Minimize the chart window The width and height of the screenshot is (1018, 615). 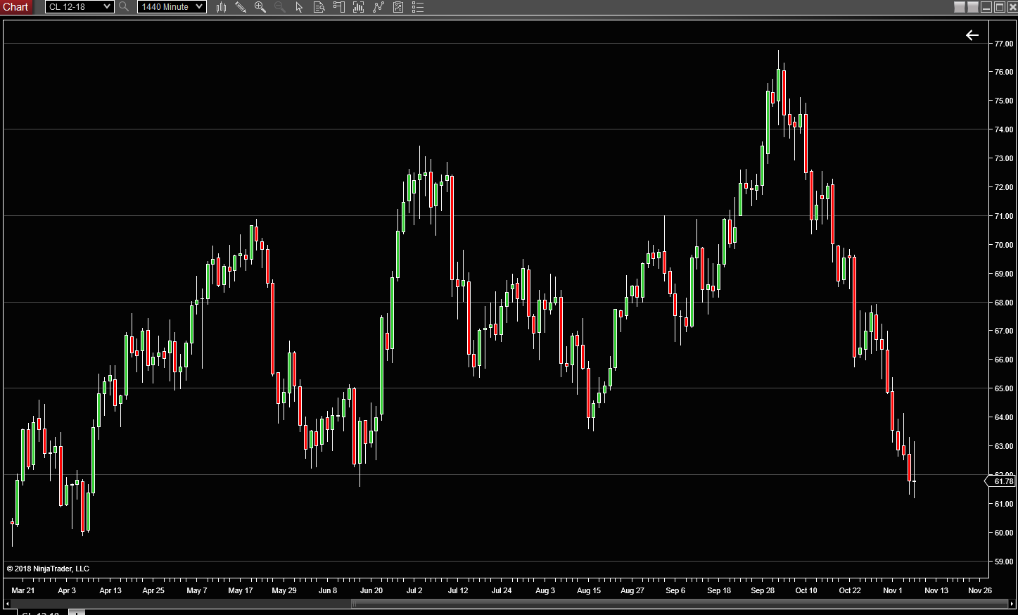click(986, 7)
